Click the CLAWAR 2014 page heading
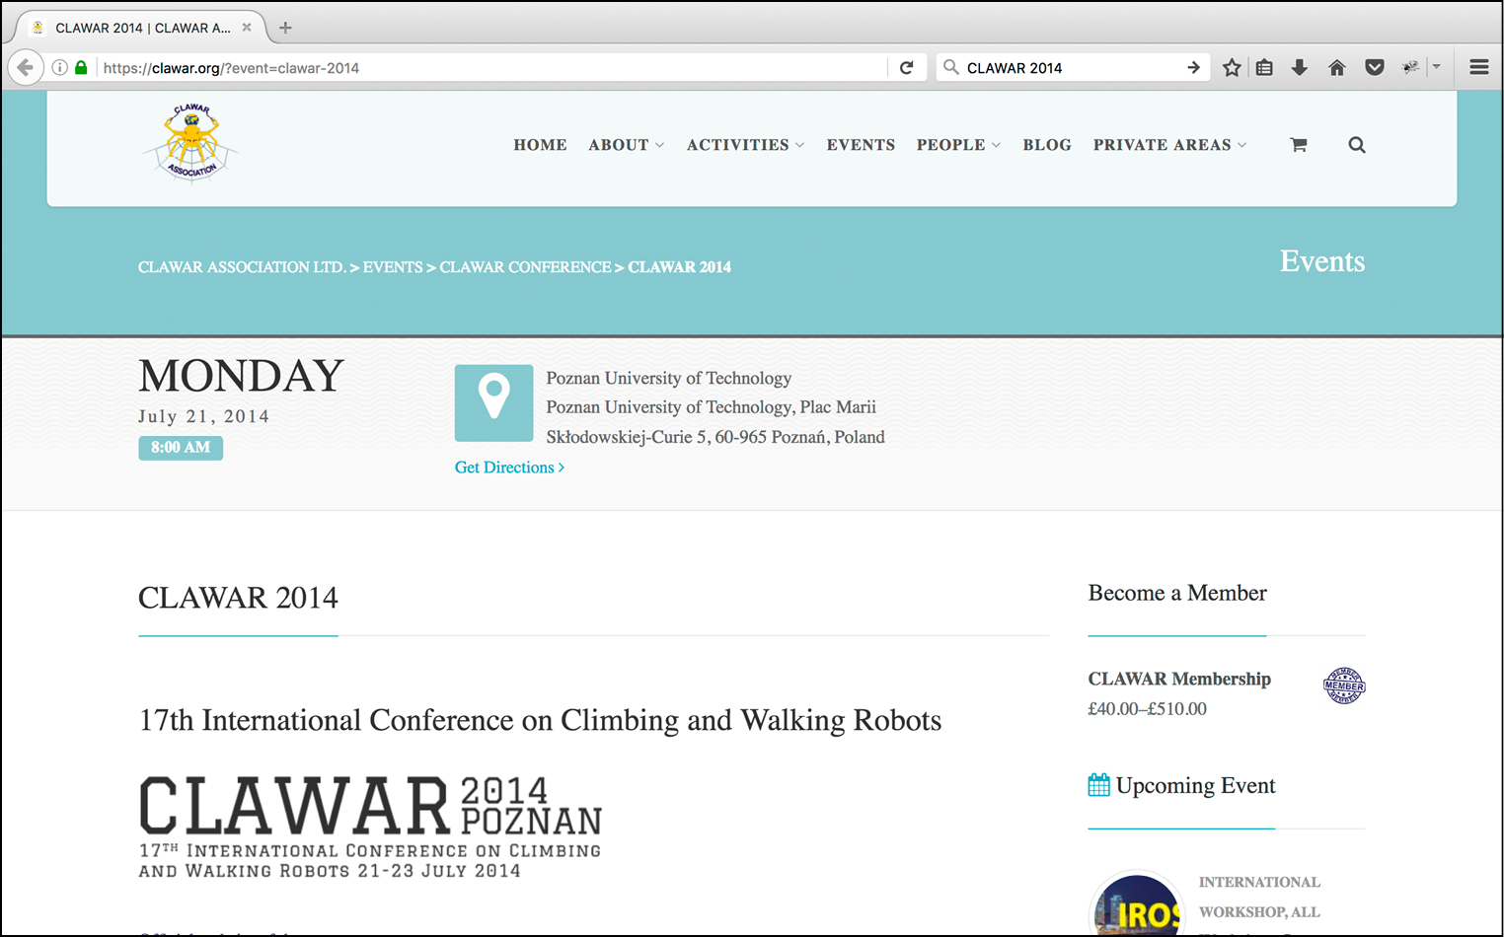Viewport: 1504px width, 937px height. 238,598
